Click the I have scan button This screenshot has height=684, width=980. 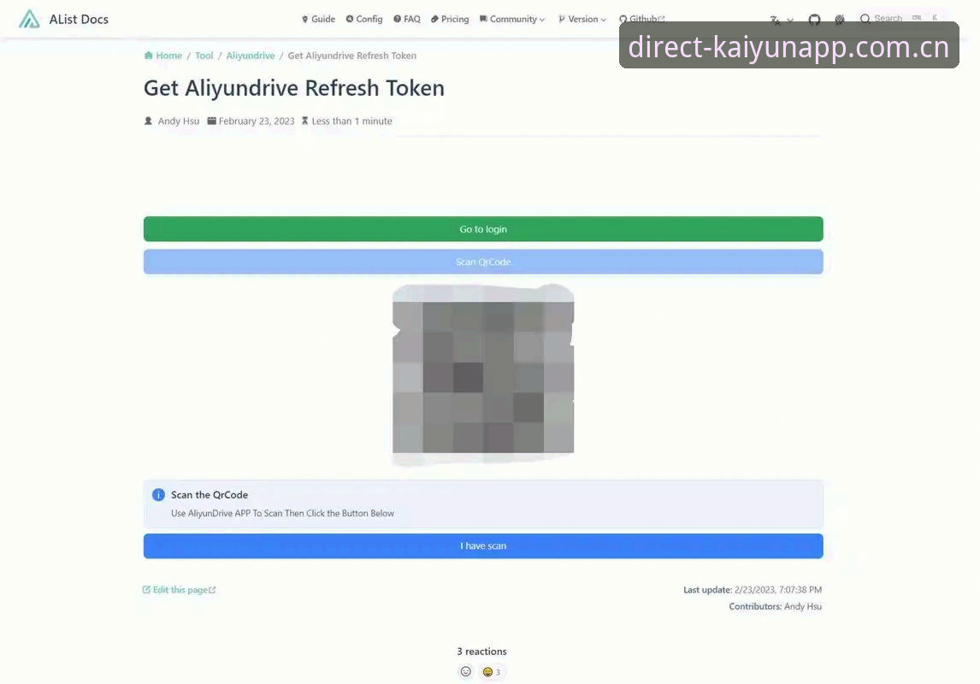(x=483, y=546)
